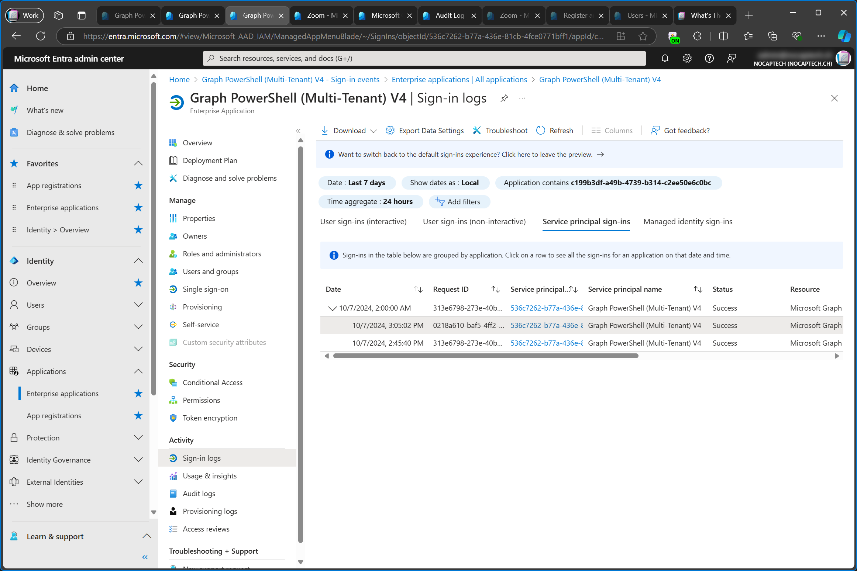Open help question mark icon
This screenshot has width=857, height=571.
tap(709, 58)
